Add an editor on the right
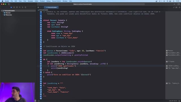The height and width of the screenshot is (102, 181). [x=179, y=7]
